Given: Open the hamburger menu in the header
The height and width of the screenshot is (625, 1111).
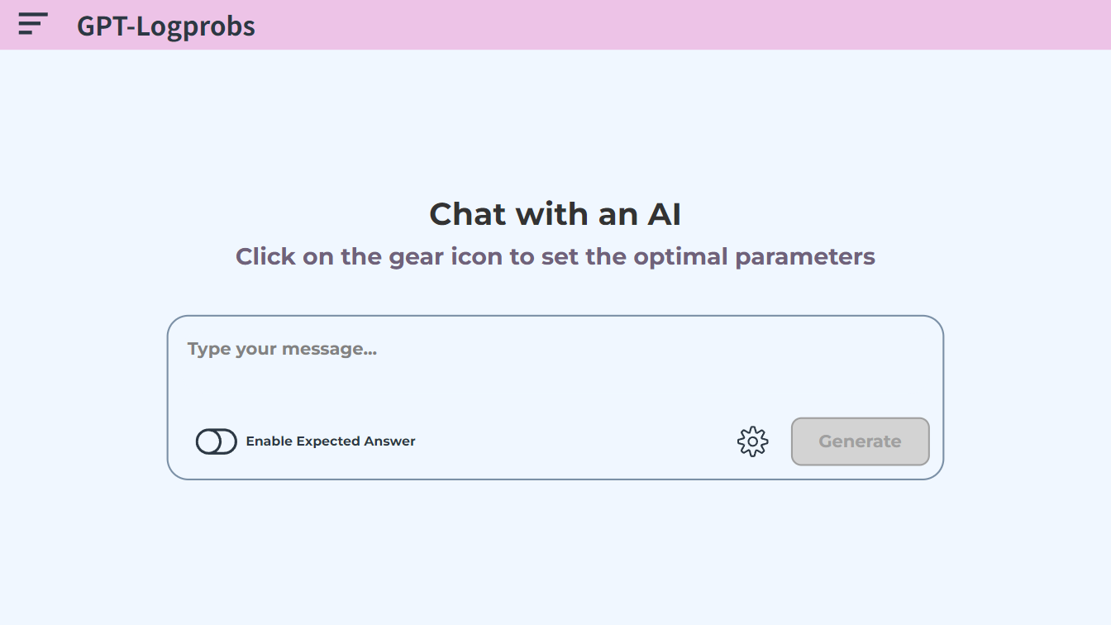Looking at the screenshot, I should [x=33, y=24].
